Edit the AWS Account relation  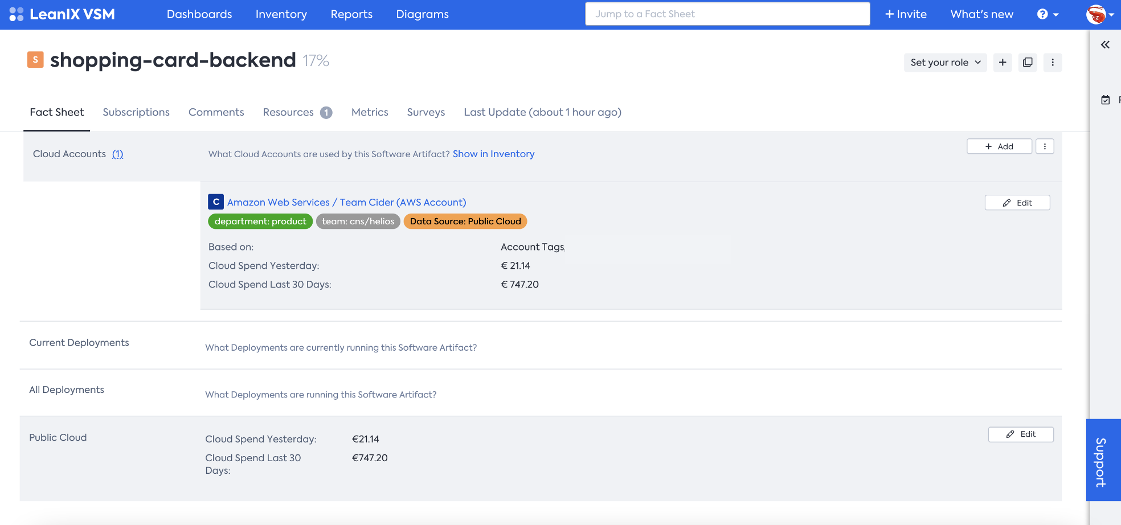click(x=1017, y=203)
